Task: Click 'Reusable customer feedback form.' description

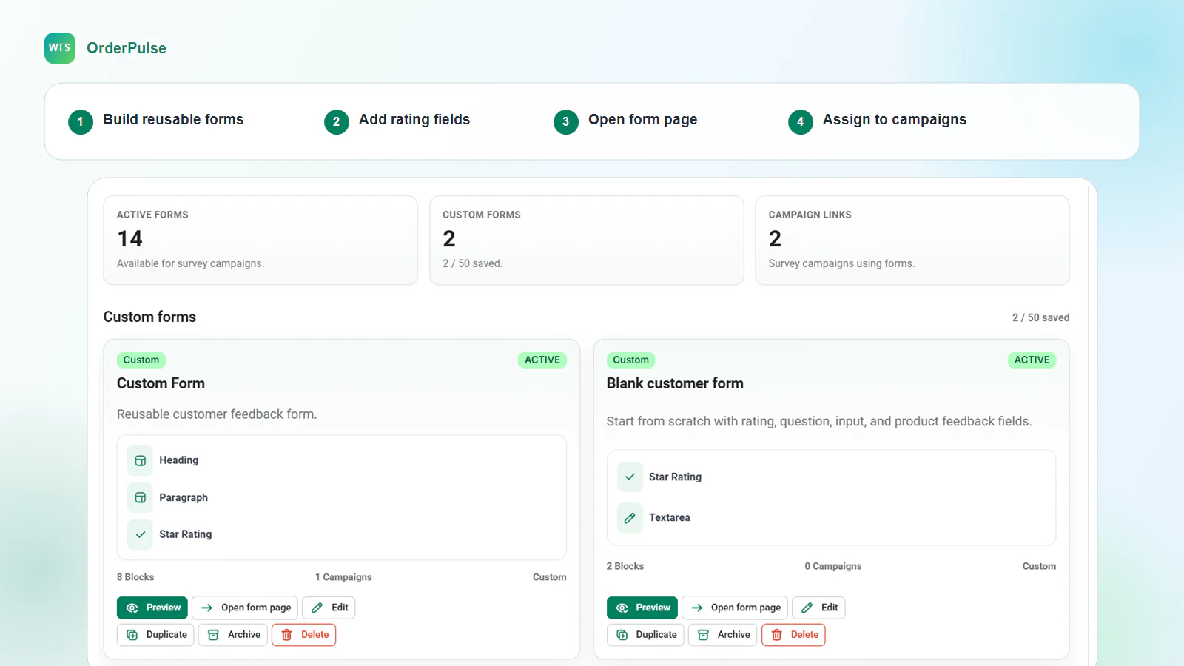Action: (217, 414)
